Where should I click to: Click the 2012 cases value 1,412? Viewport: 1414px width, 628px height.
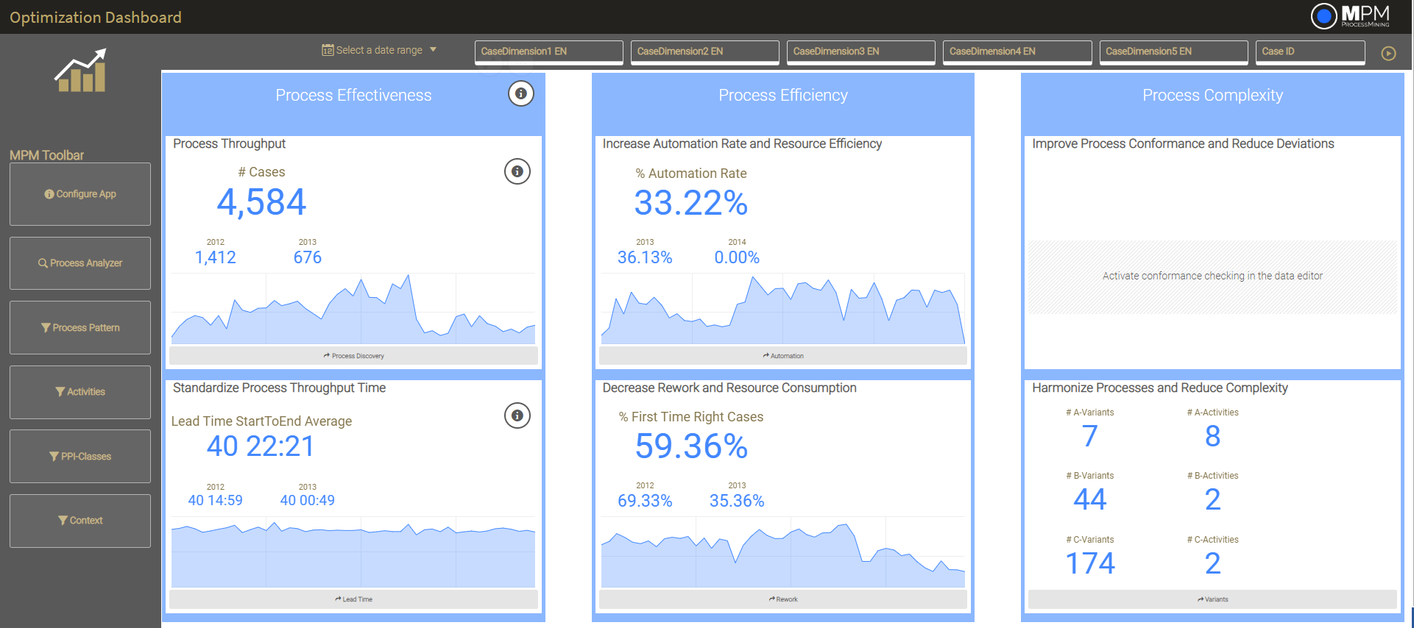click(216, 257)
